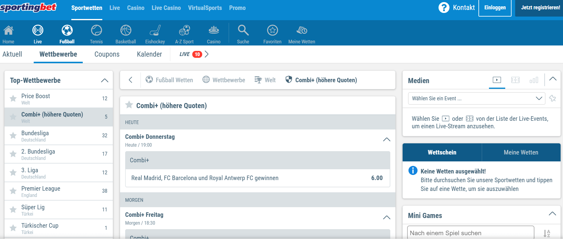Open the VirtualSports top menu
This screenshot has width=563, height=240.
(x=205, y=8)
